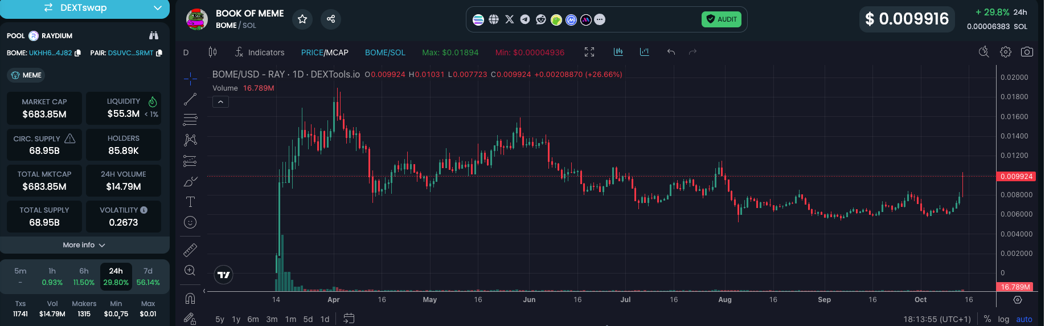Select the crosshair cursor tool
The width and height of the screenshot is (1045, 326).
(x=190, y=78)
